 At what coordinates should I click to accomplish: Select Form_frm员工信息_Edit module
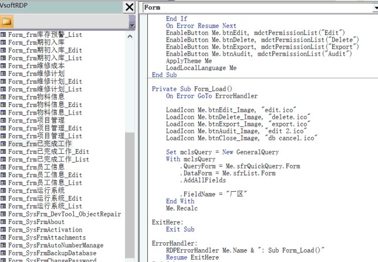click(x=45, y=175)
